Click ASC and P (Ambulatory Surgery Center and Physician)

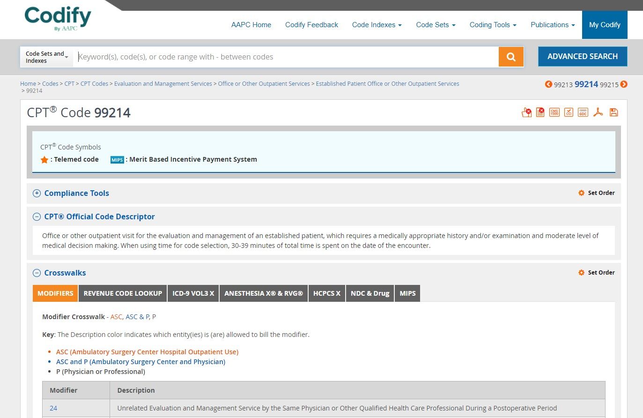[140, 362]
